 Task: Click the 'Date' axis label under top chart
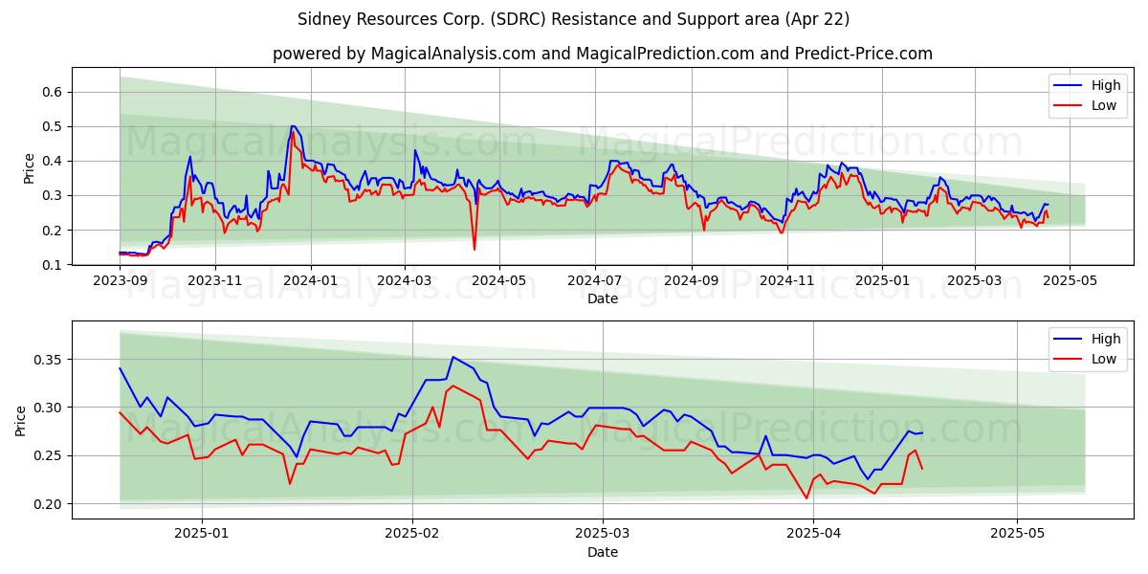pyautogui.click(x=603, y=298)
